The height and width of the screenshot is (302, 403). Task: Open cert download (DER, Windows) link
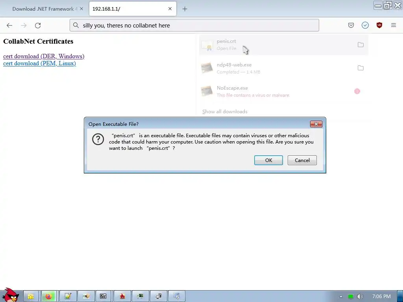(44, 56)
